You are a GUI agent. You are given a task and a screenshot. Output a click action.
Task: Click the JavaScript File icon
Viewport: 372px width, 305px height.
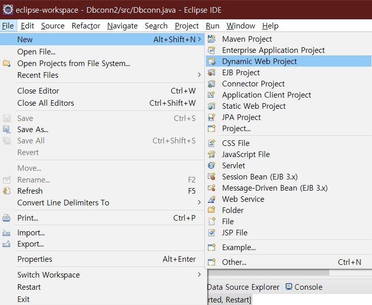[x=211, y=155]
